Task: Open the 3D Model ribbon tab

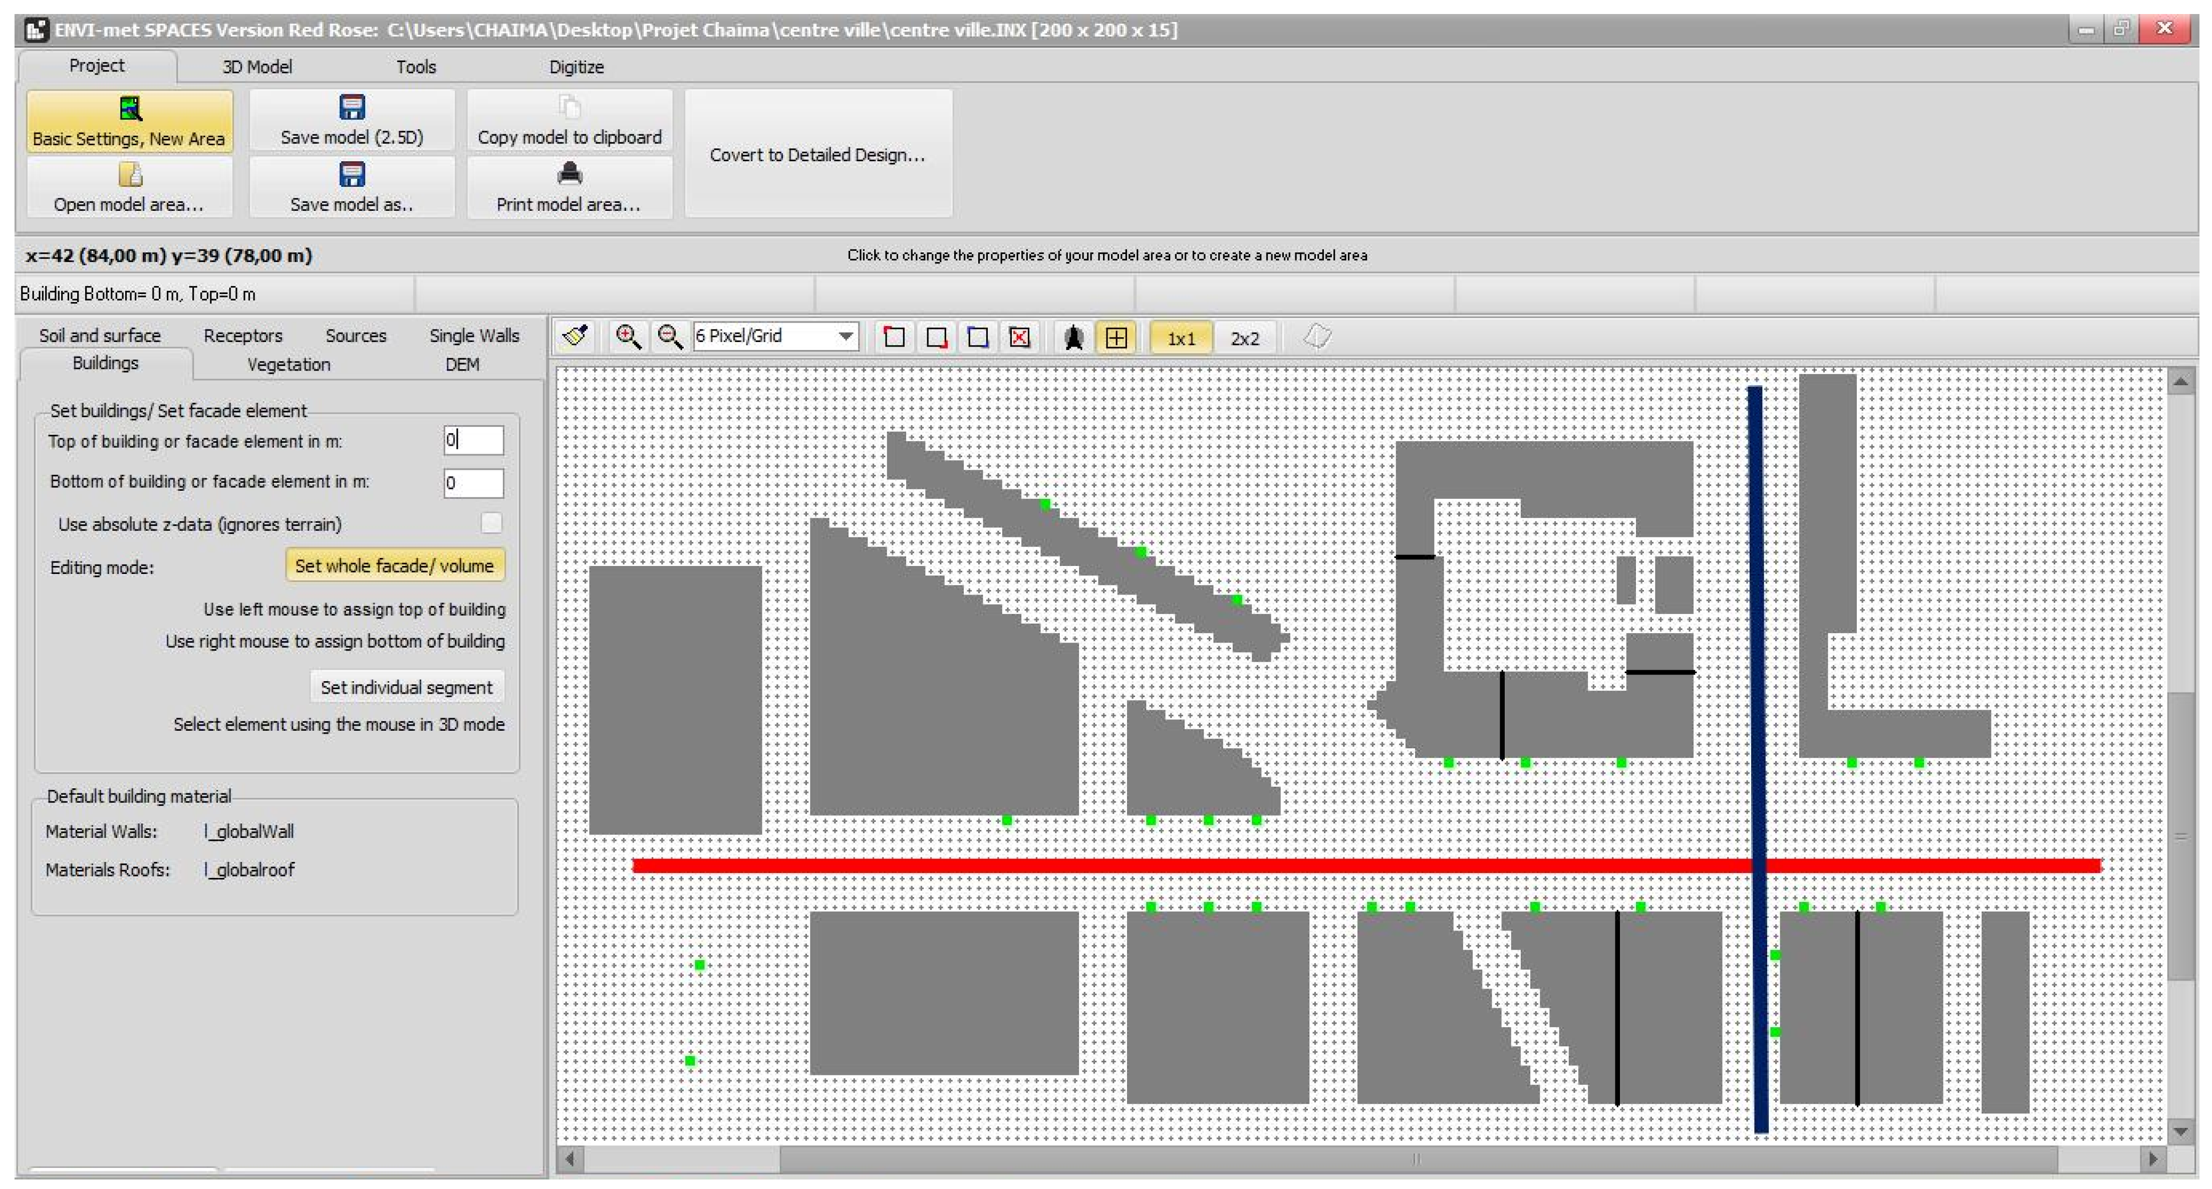Action: click(257, 66)
